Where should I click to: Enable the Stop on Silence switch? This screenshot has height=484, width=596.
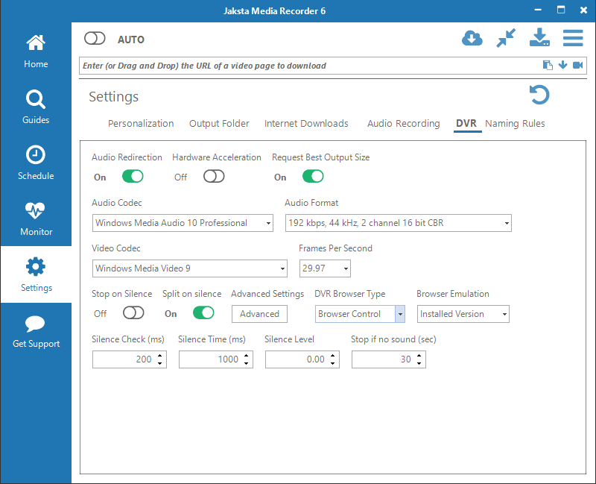coord(133,313)
